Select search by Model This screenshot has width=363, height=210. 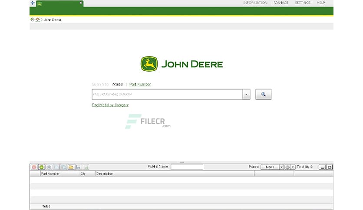click(118, 85)
